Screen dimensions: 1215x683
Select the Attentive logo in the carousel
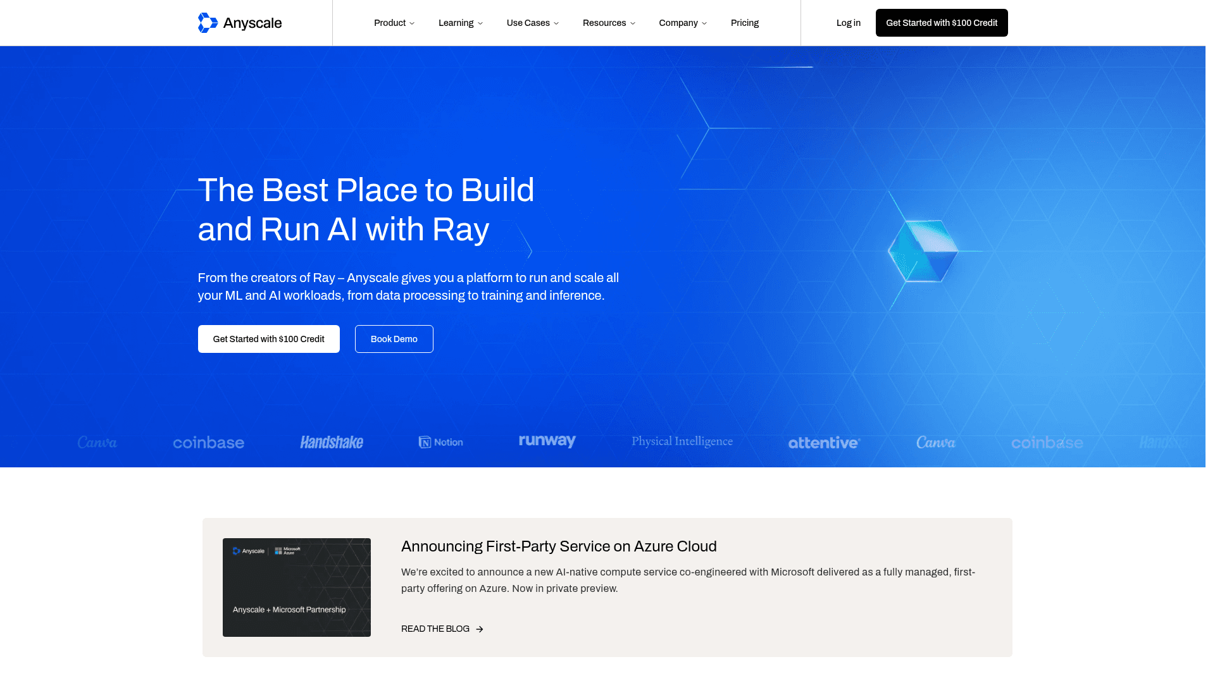click(x=823, y=443)
